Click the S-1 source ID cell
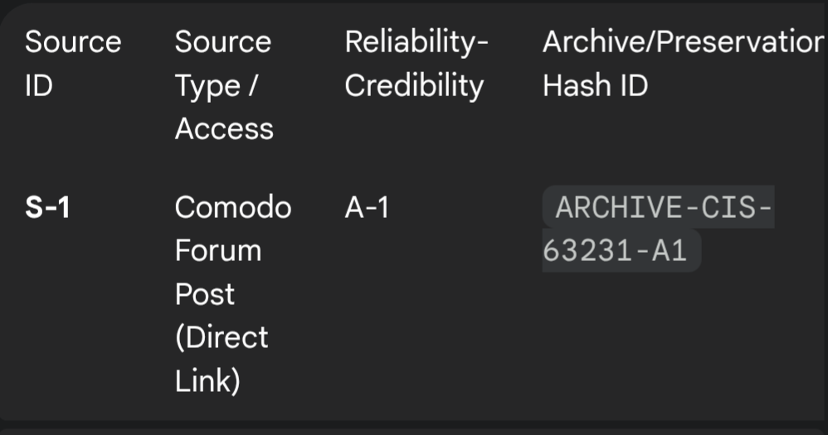 click(x=47, y=208)
